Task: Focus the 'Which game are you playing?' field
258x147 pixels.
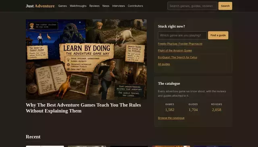Action: coord(182,35)
